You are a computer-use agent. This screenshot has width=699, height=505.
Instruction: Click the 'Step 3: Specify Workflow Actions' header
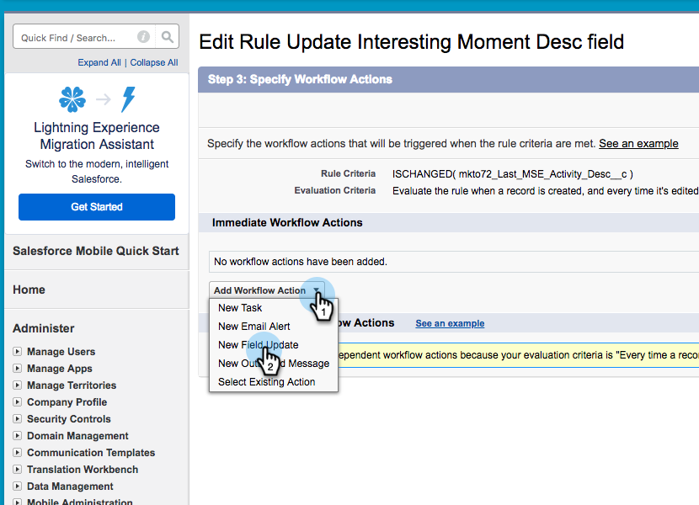point(300,79)
